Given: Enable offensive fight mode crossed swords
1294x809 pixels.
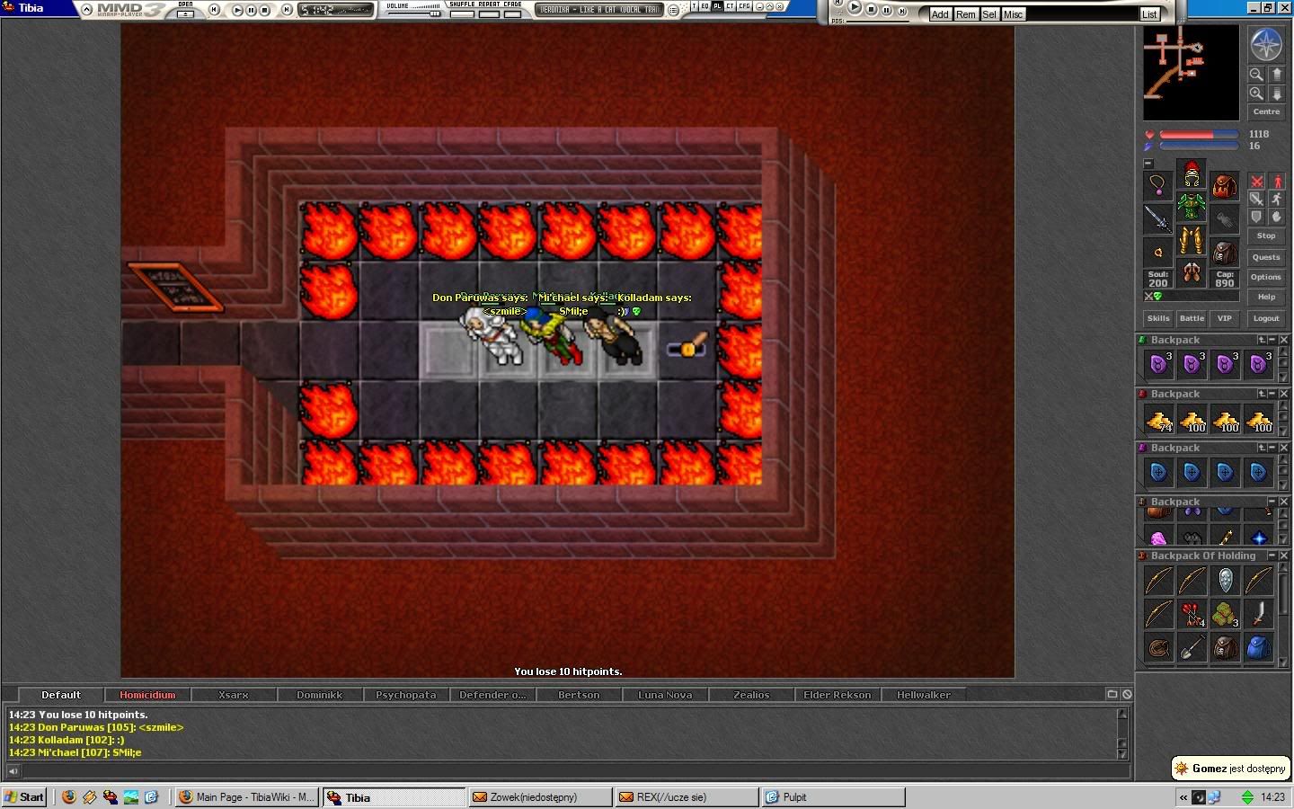Looking at the screenshot, I should [x=1256, y=182].
